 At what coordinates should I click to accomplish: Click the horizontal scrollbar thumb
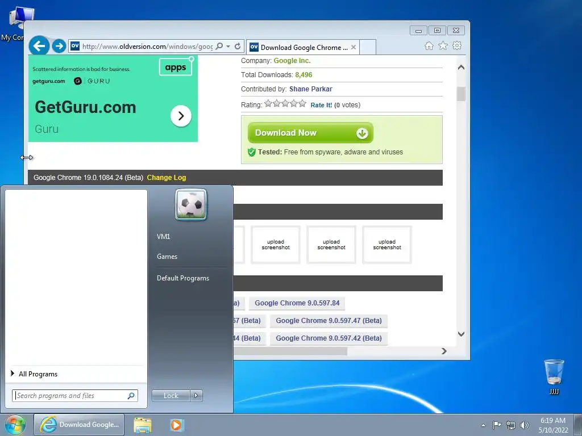click(290, 351)
